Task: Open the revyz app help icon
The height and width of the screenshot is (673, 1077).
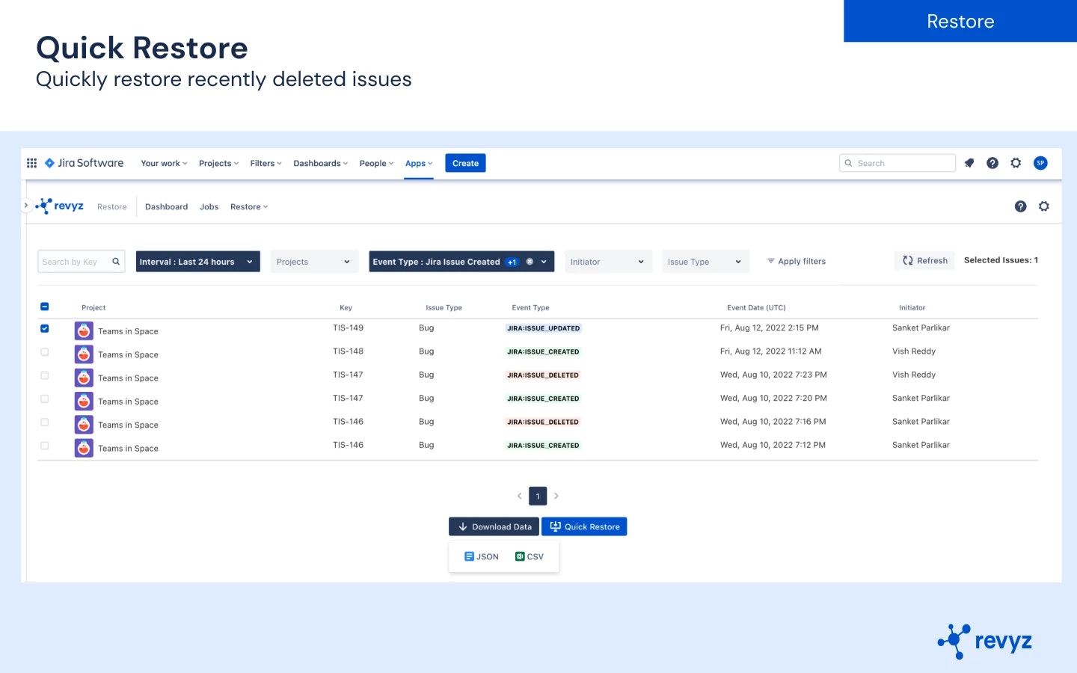Action: click(x=1020, y=206)
